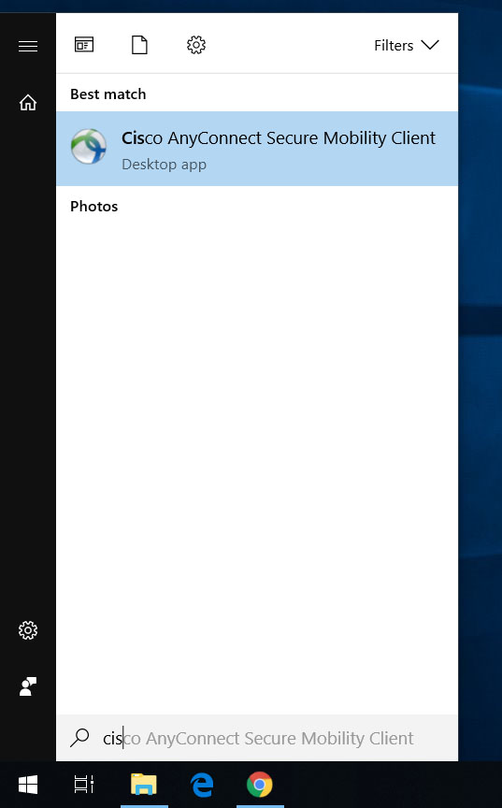Launch Microsoft Edge from the taskbar
502x808 pixels.
click(x=202, y=785)
